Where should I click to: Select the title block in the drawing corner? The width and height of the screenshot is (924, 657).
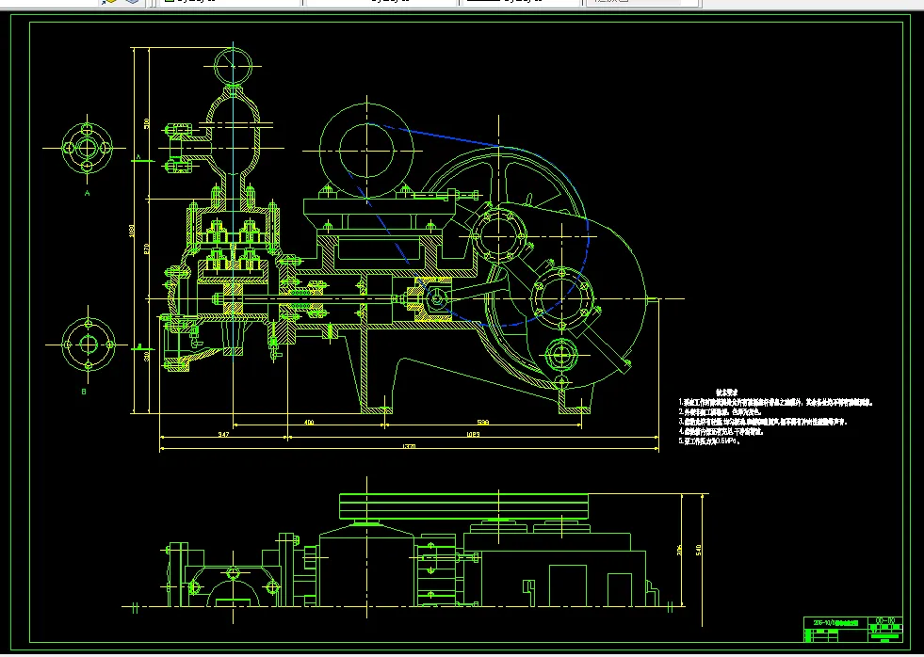tap(853, 630)
